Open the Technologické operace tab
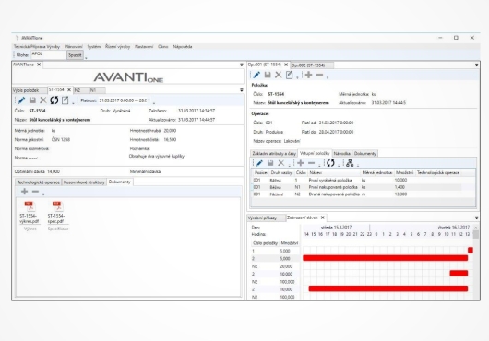This screenshot has height=341, width=489. click(x=39, y=182)
